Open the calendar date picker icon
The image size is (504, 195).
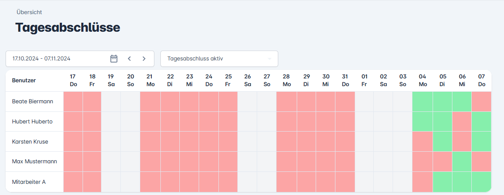click(x=114, y=59)
